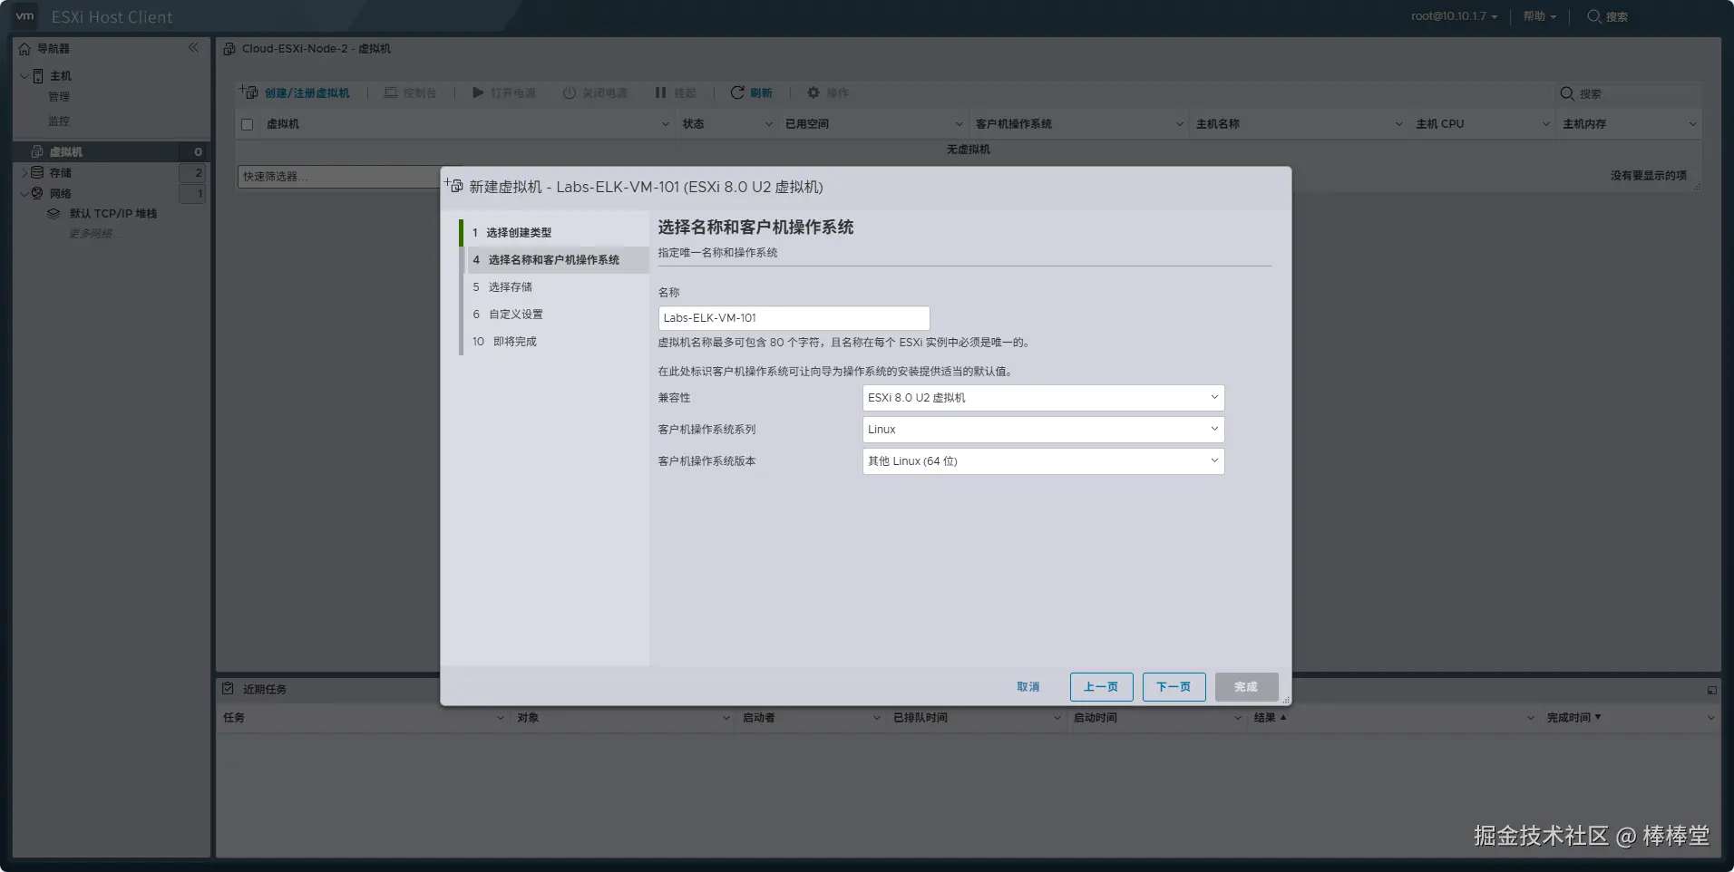Click the refresh icon in toolbar

(x=737, y=92)
